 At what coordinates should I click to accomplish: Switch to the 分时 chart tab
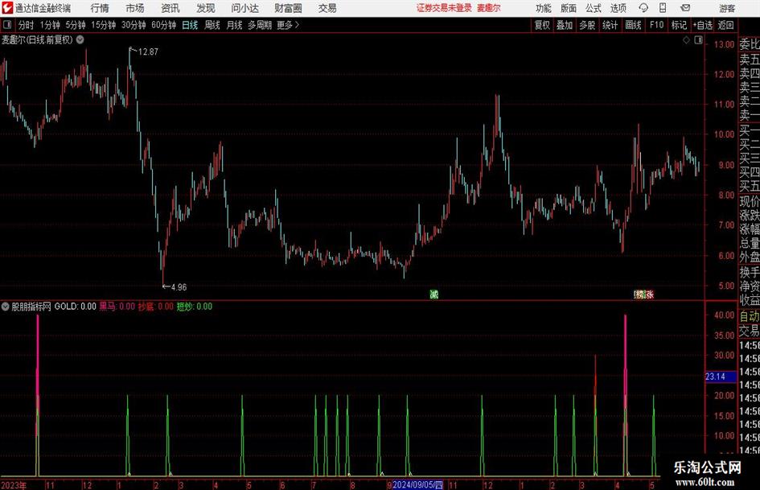coord(26,25)
